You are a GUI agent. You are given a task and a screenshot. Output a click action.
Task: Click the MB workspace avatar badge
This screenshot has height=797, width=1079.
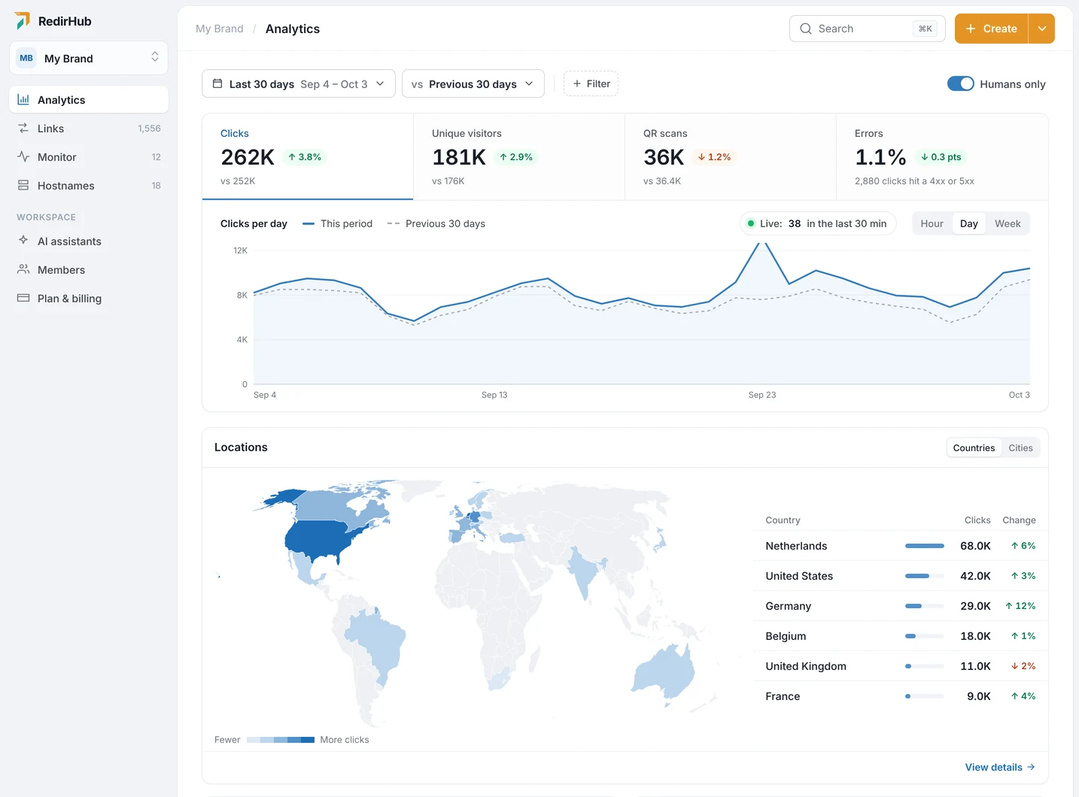click(x=26, y=58)
